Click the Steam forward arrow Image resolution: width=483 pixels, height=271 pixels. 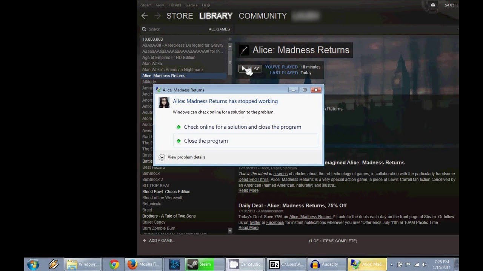coord(158,16)
